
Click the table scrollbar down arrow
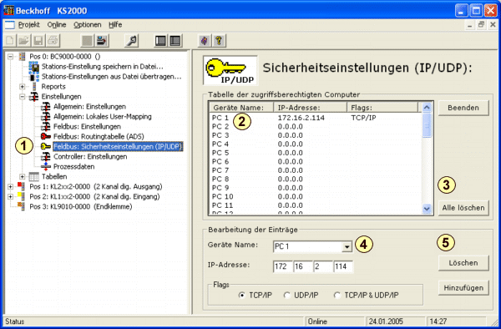click(427, 209)
